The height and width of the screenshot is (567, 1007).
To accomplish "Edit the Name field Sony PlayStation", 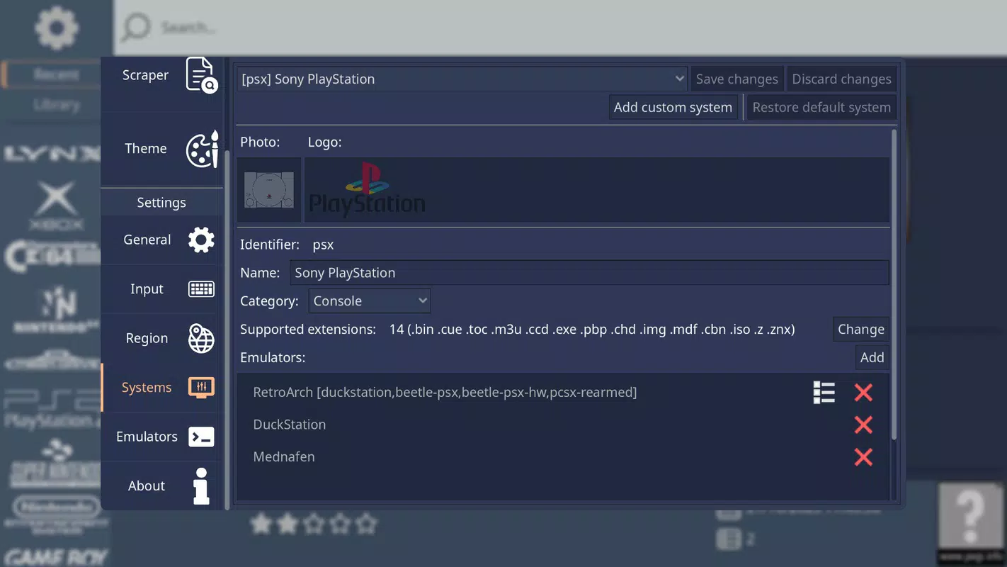I will tap(589, 273).
